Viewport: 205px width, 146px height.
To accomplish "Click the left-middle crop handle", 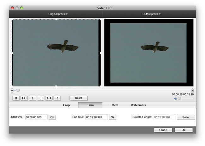I will pyautogui.click(x=12, y=53).
